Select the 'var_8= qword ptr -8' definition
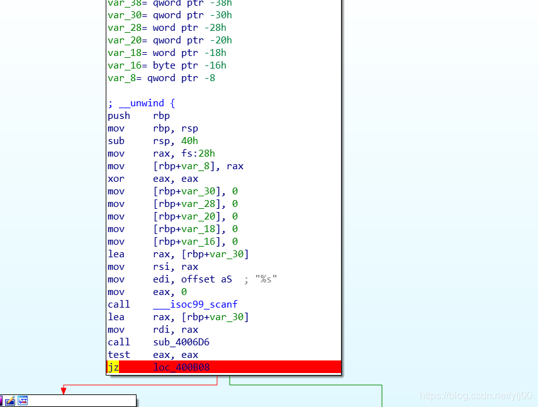The height and width of the screenshot is (407, 538). tap(161, 78)
